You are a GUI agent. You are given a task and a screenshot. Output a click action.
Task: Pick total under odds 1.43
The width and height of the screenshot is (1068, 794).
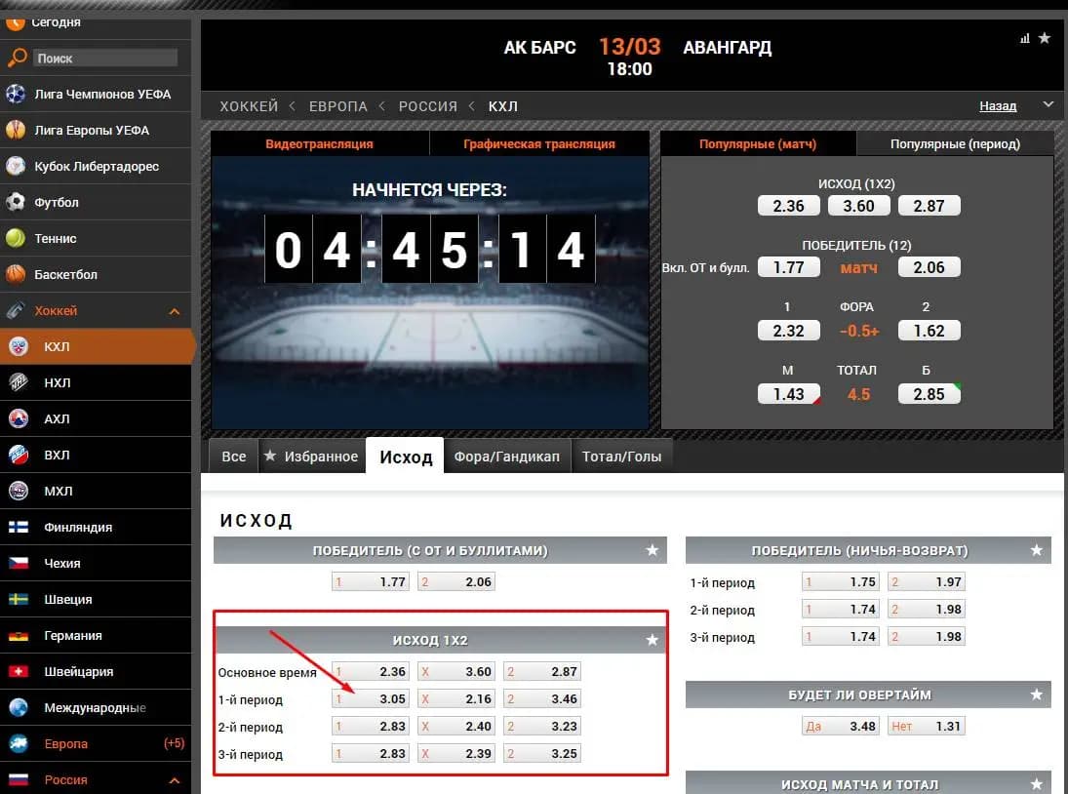[789, 394]
